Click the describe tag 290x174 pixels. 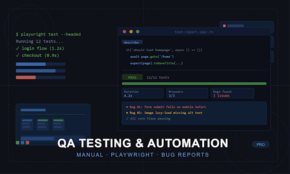pyautogui.click(x=132, y=42)
